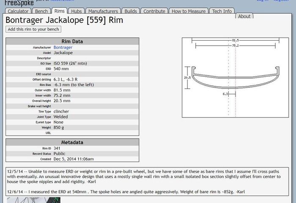Open the About tab
Screen dimensions: 296x203
244,16
